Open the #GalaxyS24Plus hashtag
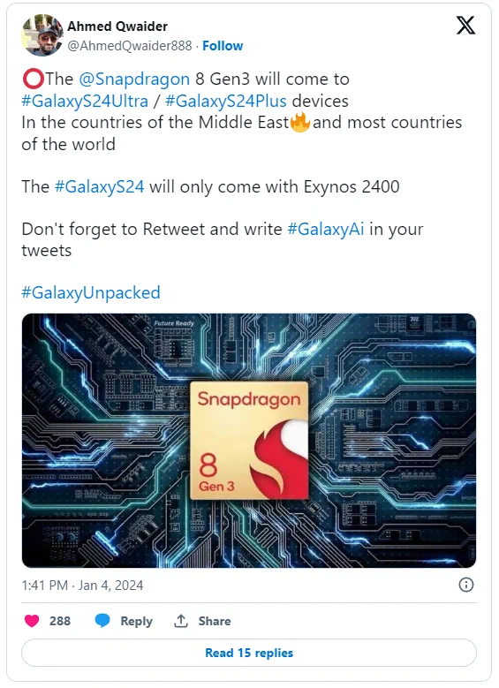This screenshot has height=688, width=499. coord(226,101)
